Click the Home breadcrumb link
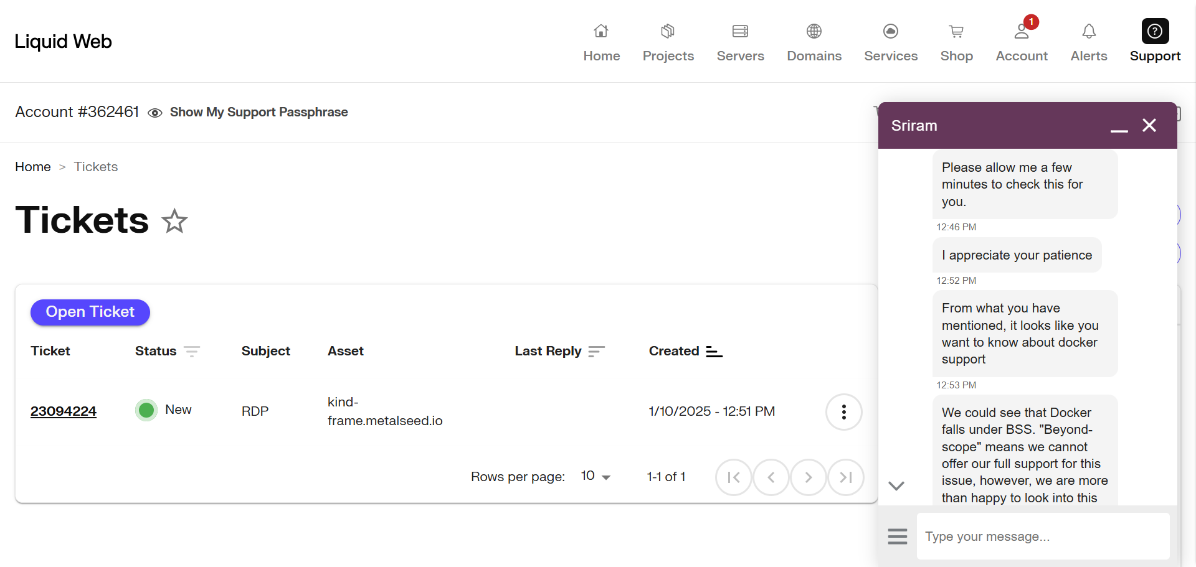Viewport: 1196px width, 567px height. 33,167
